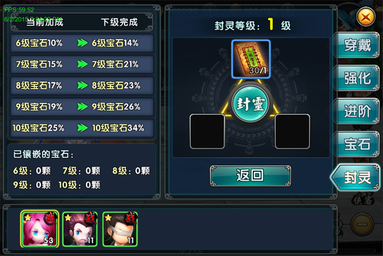Click the 侠客 icon at the right edge
Screen dimensions: 383x256
pyautogui.click(x=363, y=201)
